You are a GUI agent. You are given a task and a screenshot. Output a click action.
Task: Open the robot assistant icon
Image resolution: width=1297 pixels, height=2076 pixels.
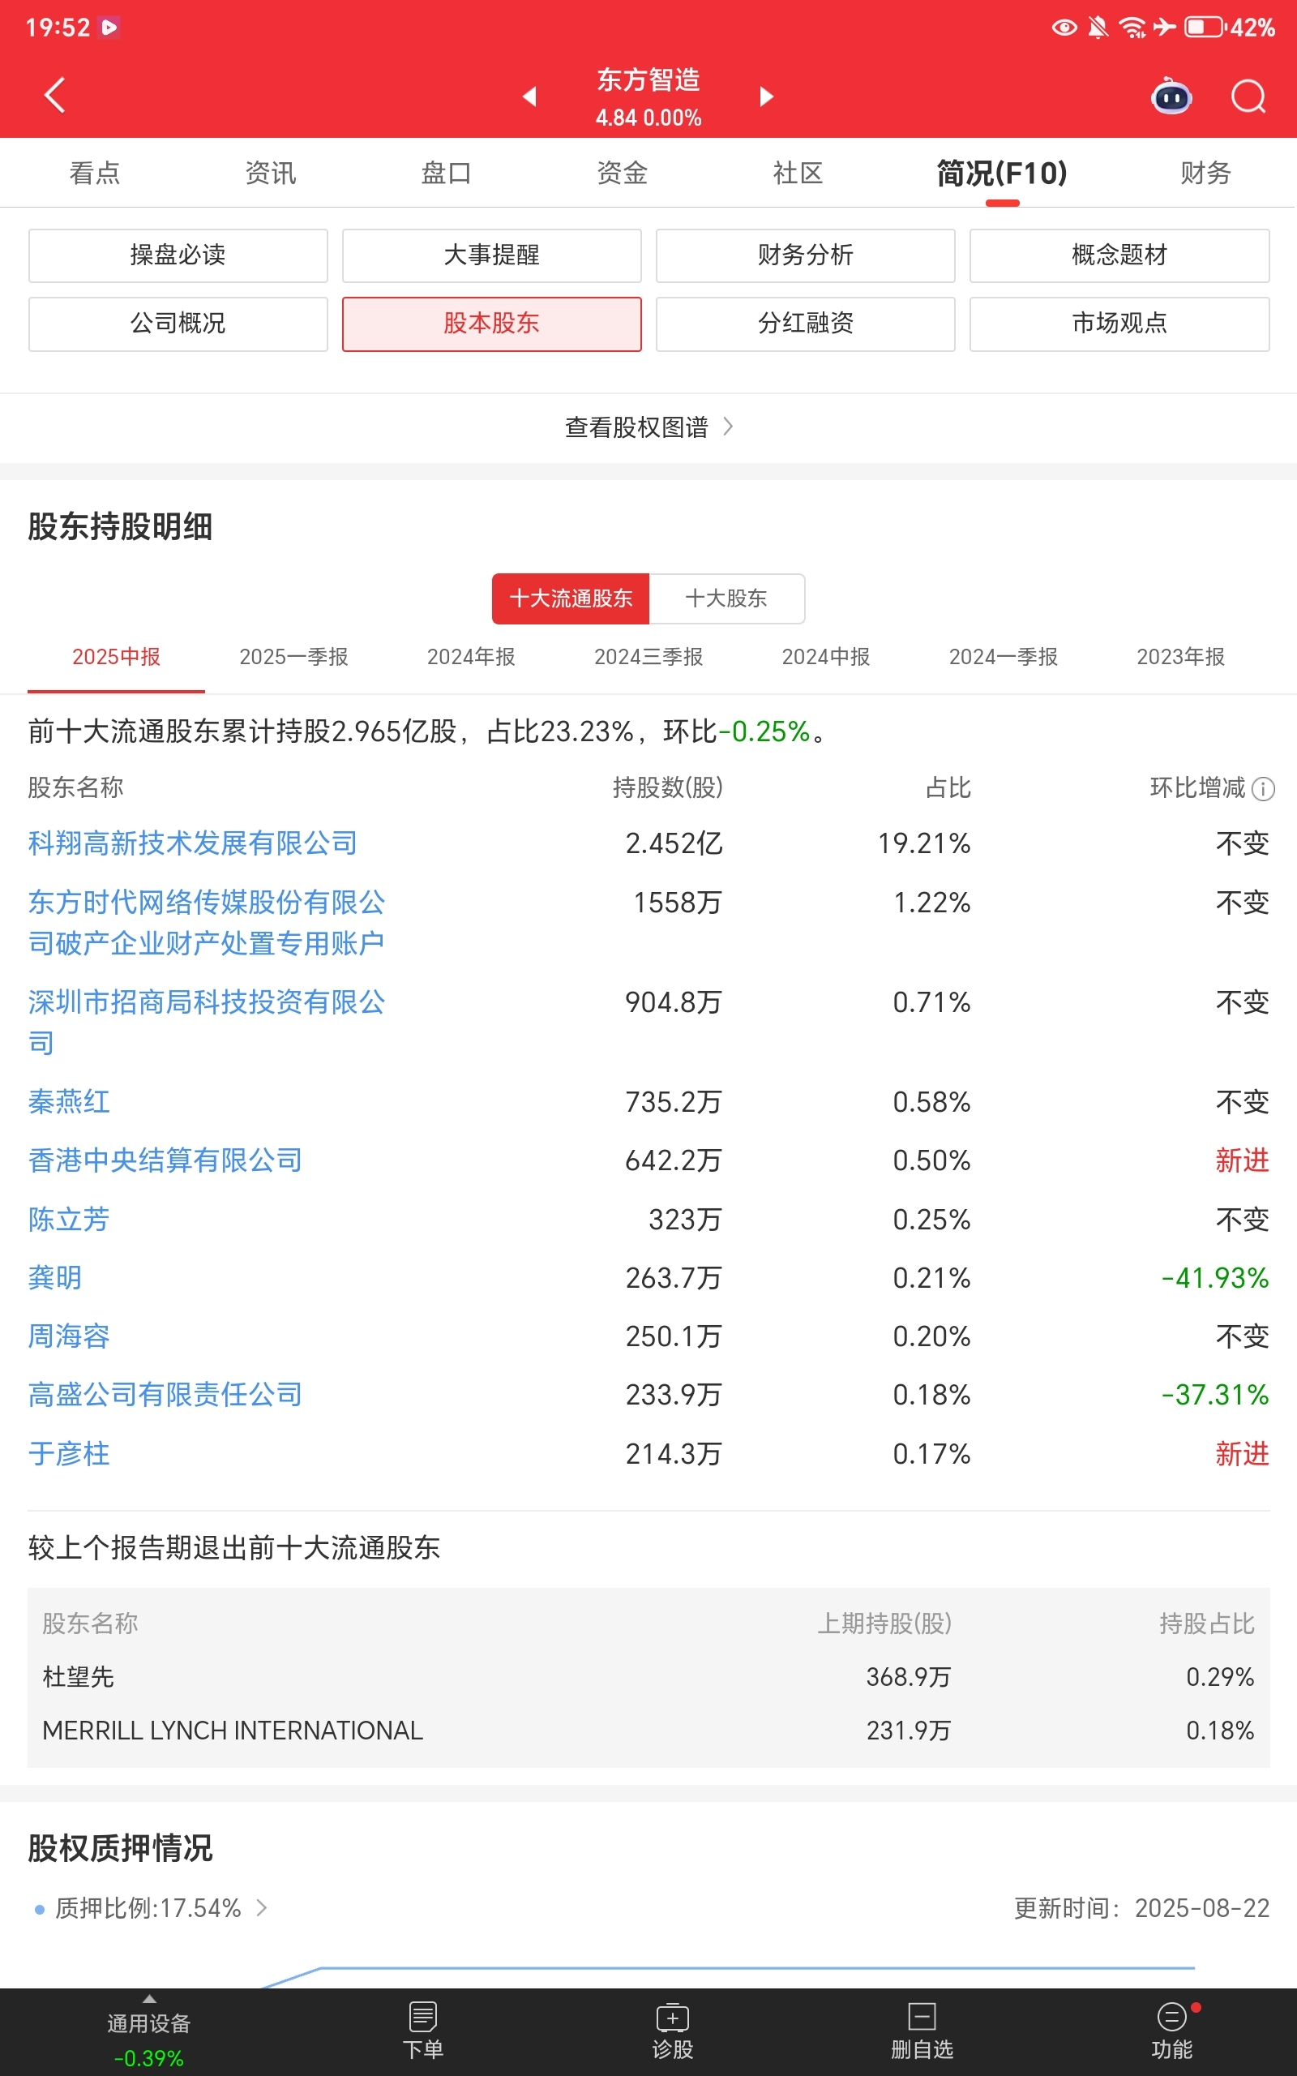pyautogui.click(x=1171, y=96)
